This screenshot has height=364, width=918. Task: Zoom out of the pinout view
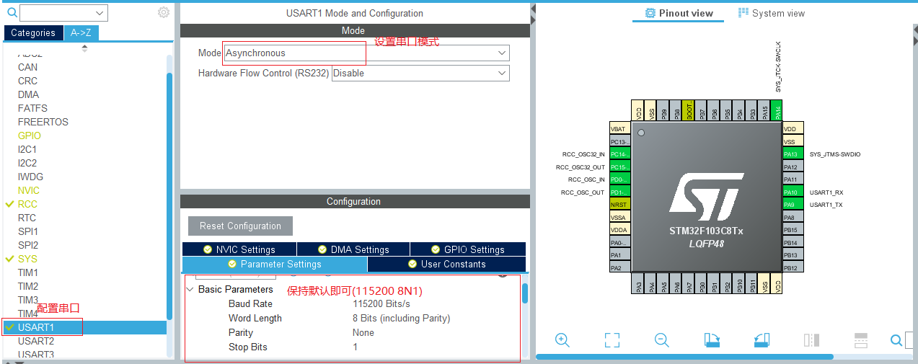pos(661,340)
